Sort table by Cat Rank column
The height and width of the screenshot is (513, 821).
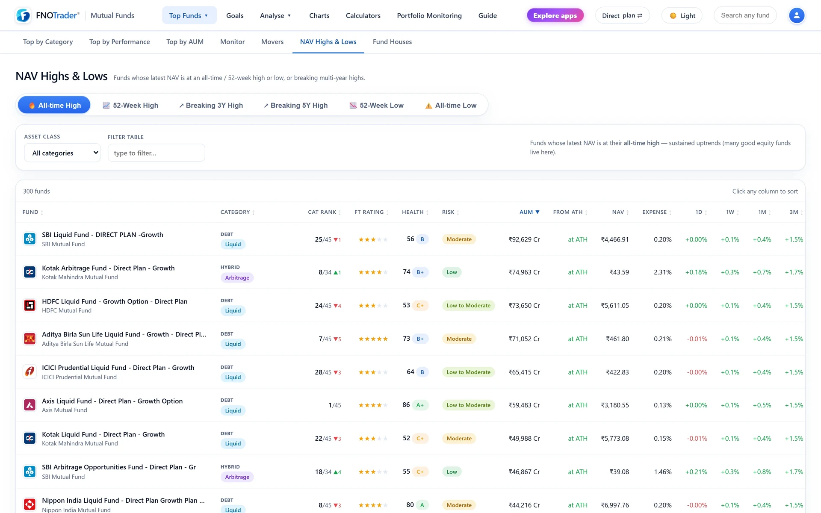point(324,212)
